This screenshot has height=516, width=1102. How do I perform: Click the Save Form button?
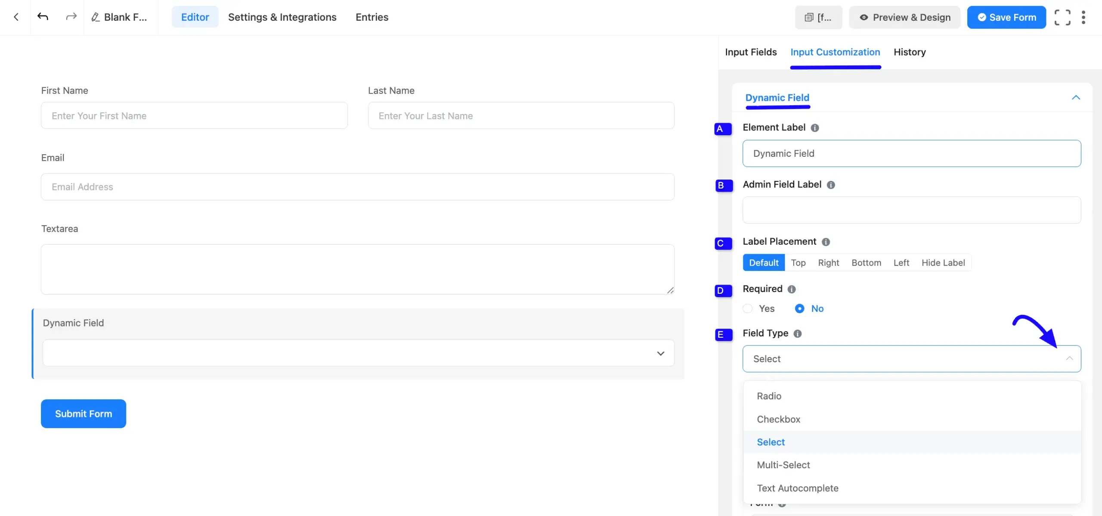click(1006, 17)
